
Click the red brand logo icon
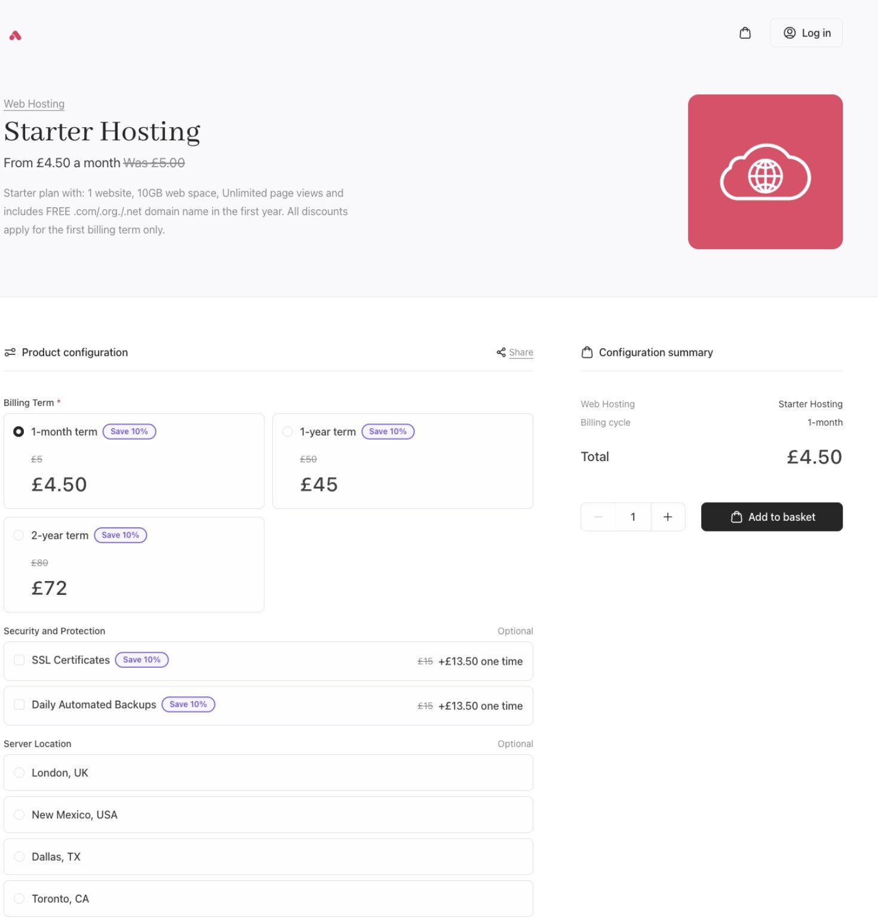click(x=16, y=36)
